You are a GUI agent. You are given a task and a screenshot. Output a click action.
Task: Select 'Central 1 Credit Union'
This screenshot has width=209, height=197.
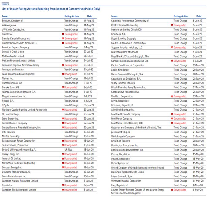tap(13, 52)
